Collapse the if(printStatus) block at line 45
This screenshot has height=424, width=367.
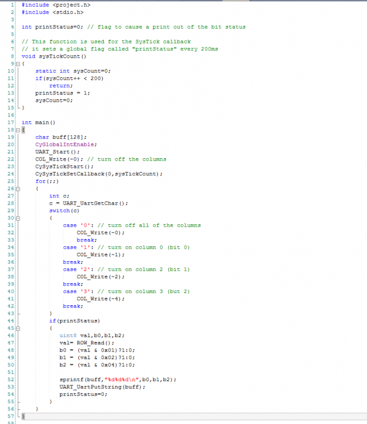coord(17,328)
